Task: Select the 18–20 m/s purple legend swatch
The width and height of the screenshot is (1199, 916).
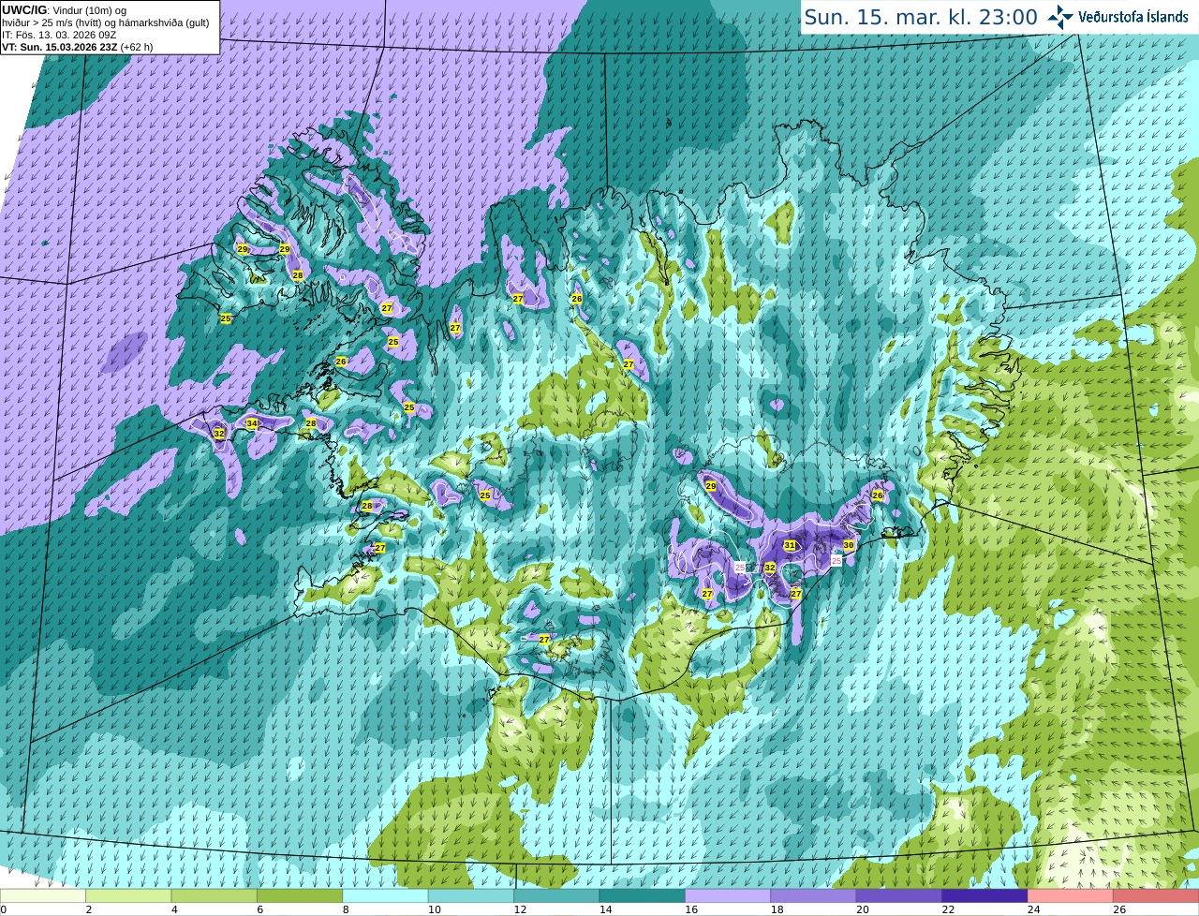Action: click(x=814, y=896)
